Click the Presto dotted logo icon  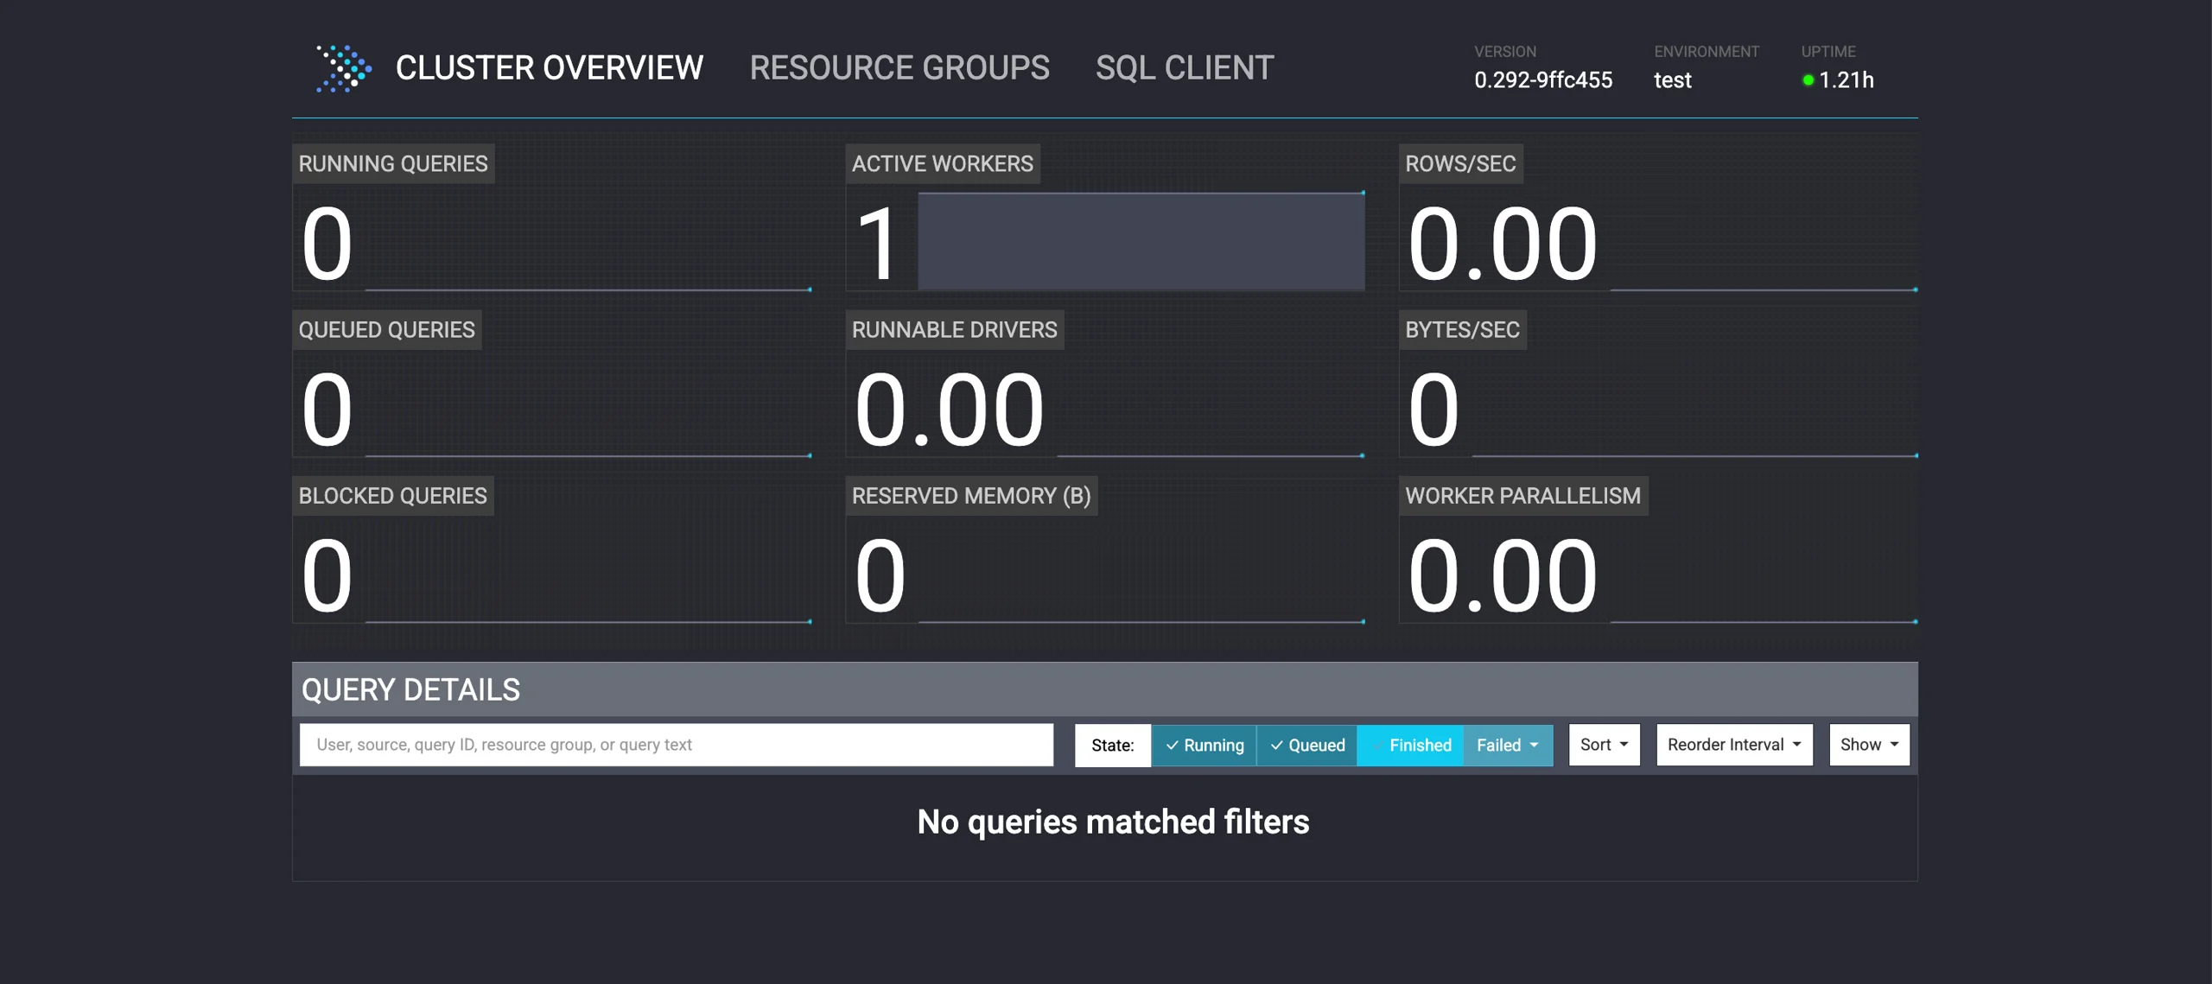[x=343, y=68]
